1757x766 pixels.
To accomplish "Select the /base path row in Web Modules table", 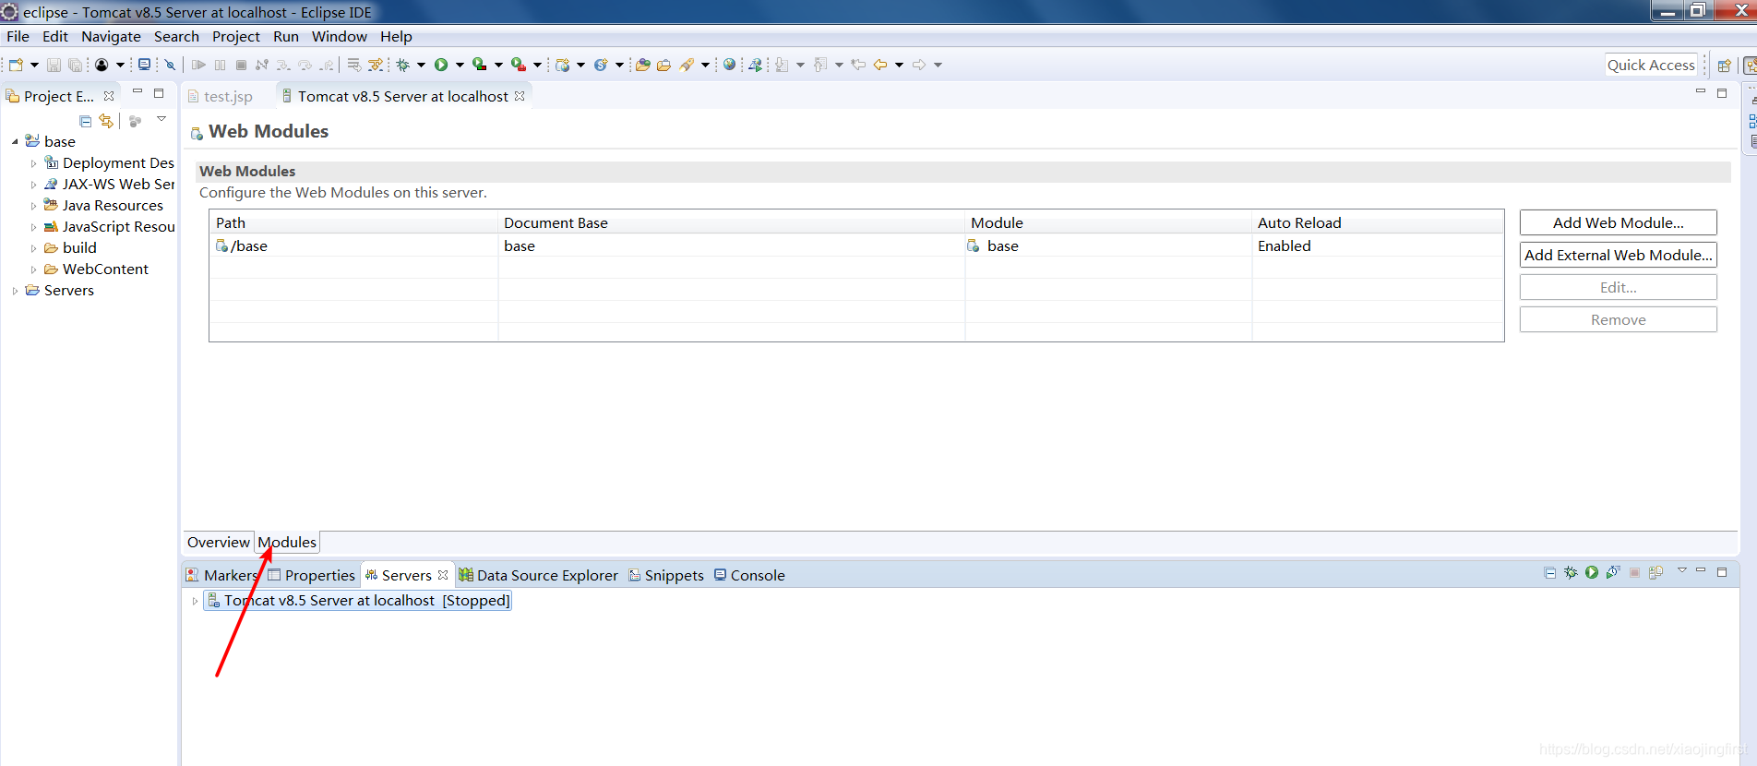I will point(856,245).
